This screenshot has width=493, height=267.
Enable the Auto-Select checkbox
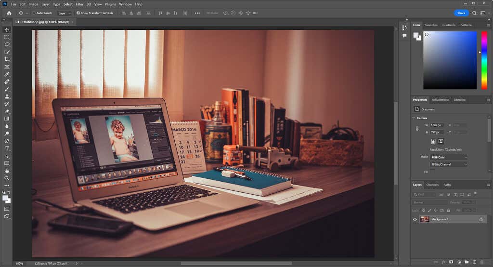(x=34, y=13)
